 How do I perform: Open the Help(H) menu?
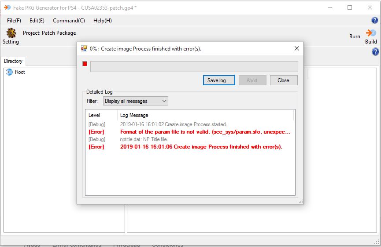click(102, 21)
